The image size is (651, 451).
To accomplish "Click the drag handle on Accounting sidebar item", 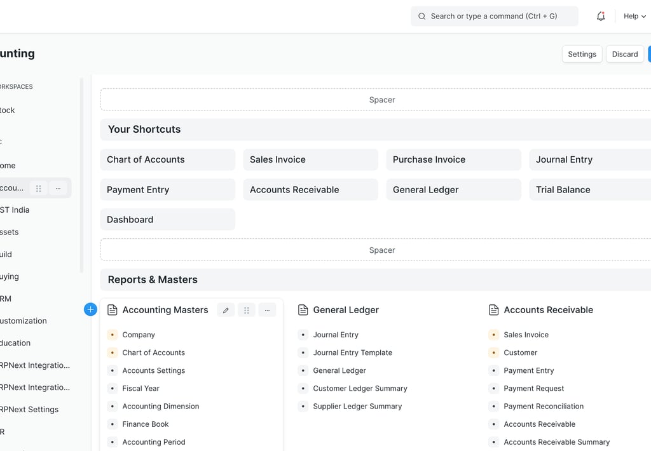I will (38, 188).
